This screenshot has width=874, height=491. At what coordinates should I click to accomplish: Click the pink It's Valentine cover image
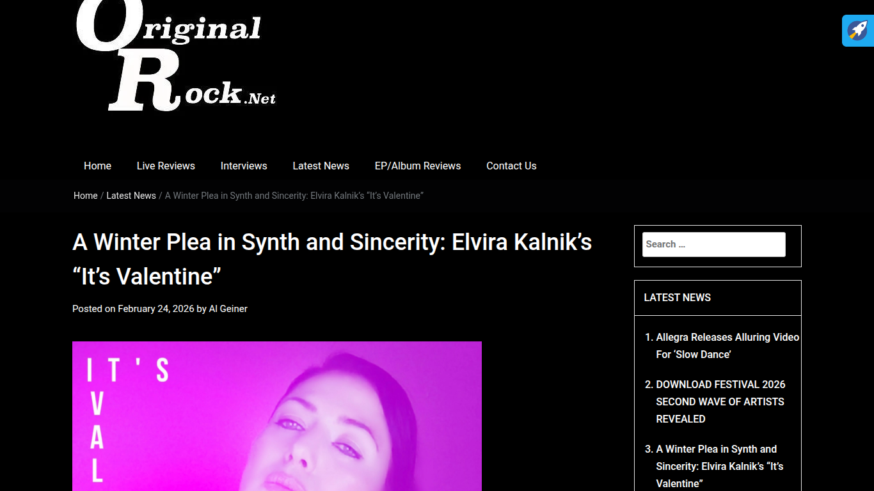pos(277,416)
